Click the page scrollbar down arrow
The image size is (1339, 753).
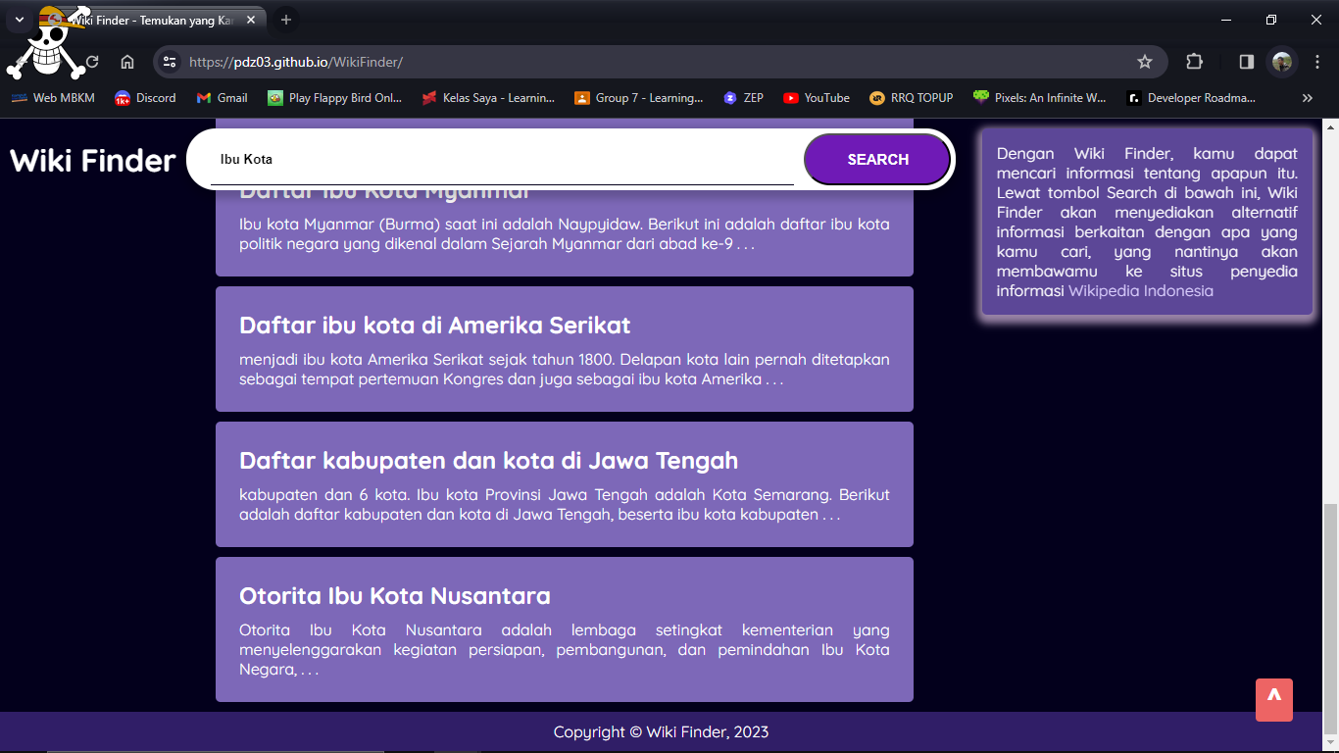pos(1330,743)
